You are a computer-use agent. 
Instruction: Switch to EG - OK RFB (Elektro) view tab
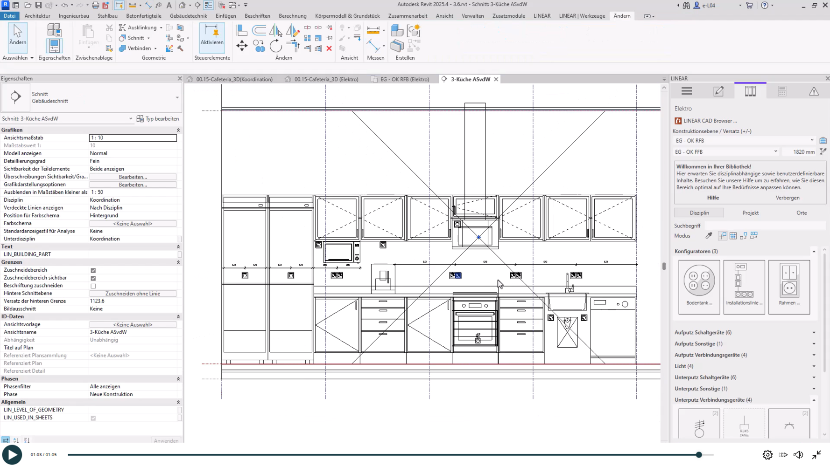(x=404, y=79)
